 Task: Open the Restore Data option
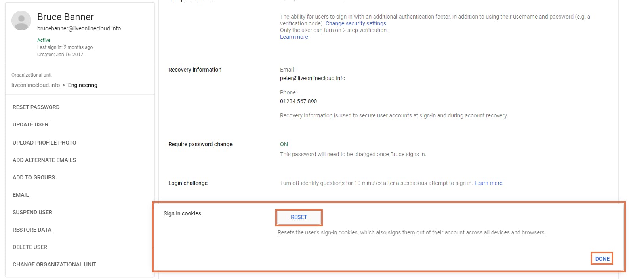coord(32,230)
